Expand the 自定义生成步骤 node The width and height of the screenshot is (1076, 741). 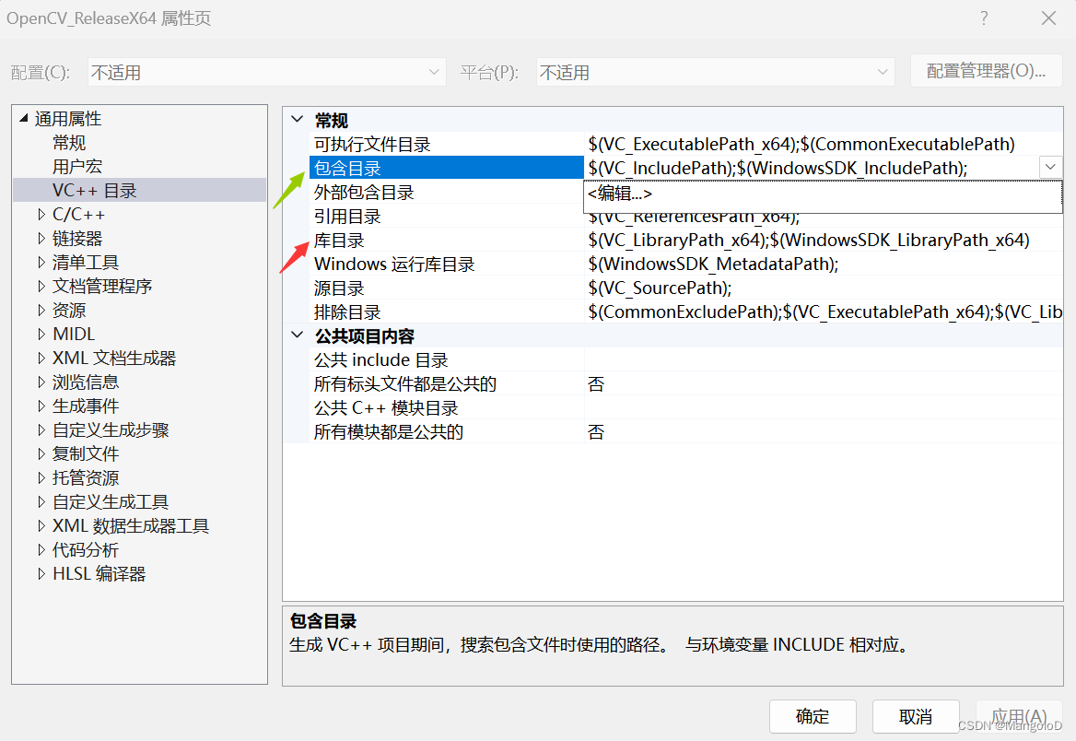[41, 429]
